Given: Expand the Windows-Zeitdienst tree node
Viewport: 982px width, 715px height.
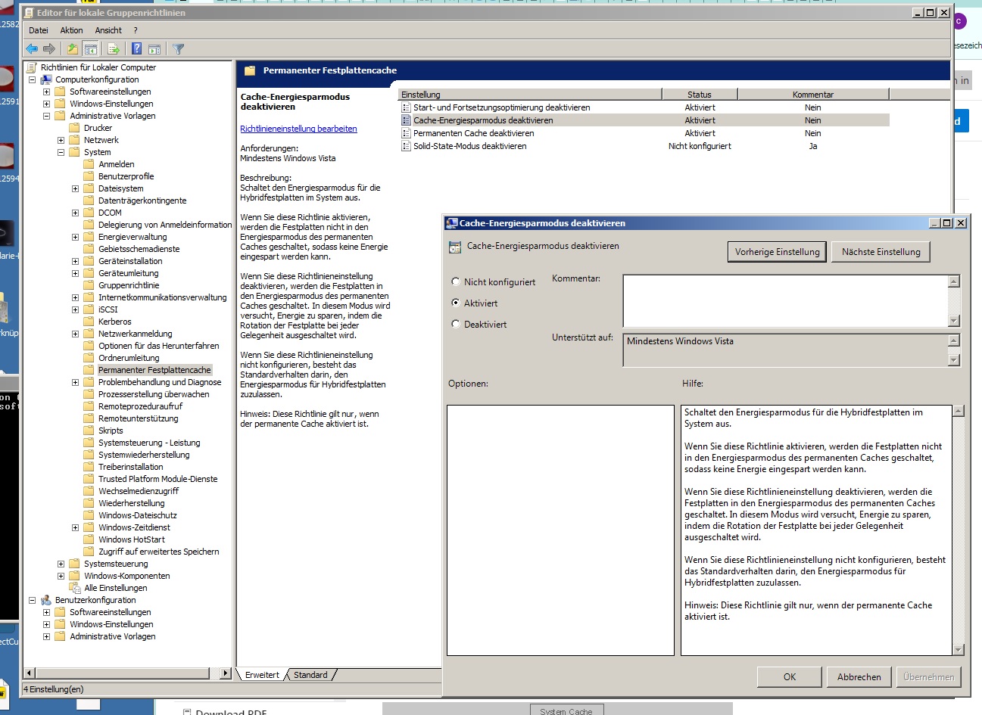Looking at the screenshot, I should [x=75, y=527].
